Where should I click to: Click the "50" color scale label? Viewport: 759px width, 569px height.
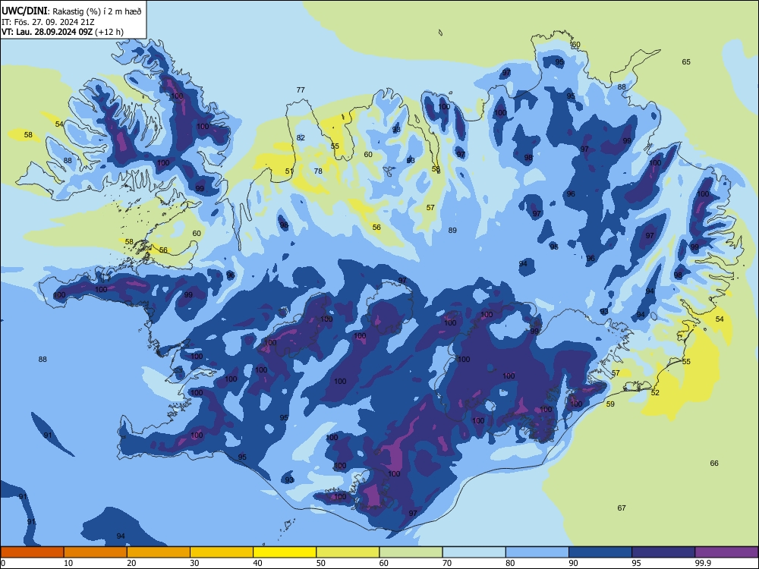tap(321, 563)
